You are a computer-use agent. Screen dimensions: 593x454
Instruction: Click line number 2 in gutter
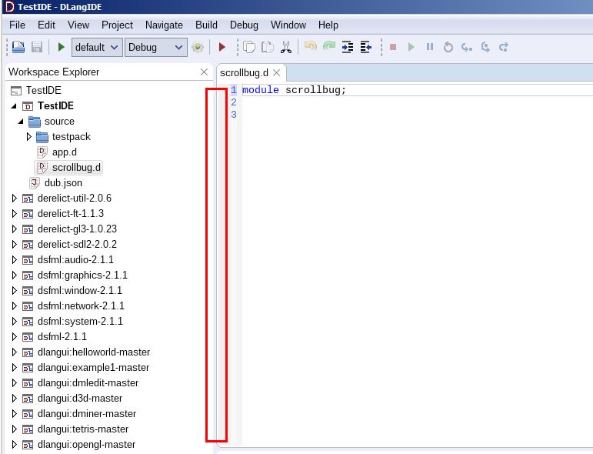point(234,102)
